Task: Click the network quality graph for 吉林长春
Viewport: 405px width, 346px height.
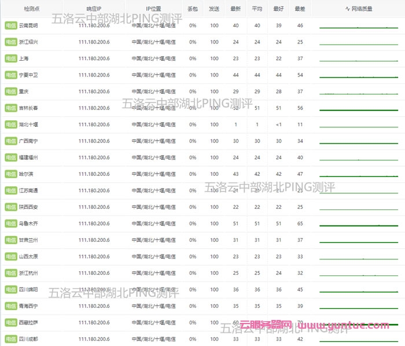Action: tap(359, 108)
